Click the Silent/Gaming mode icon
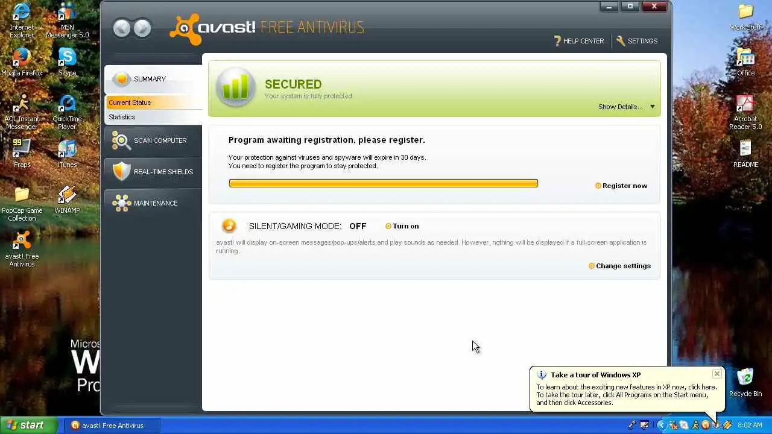This screenshot has width=772, height=434. click(x=229, y=225)
